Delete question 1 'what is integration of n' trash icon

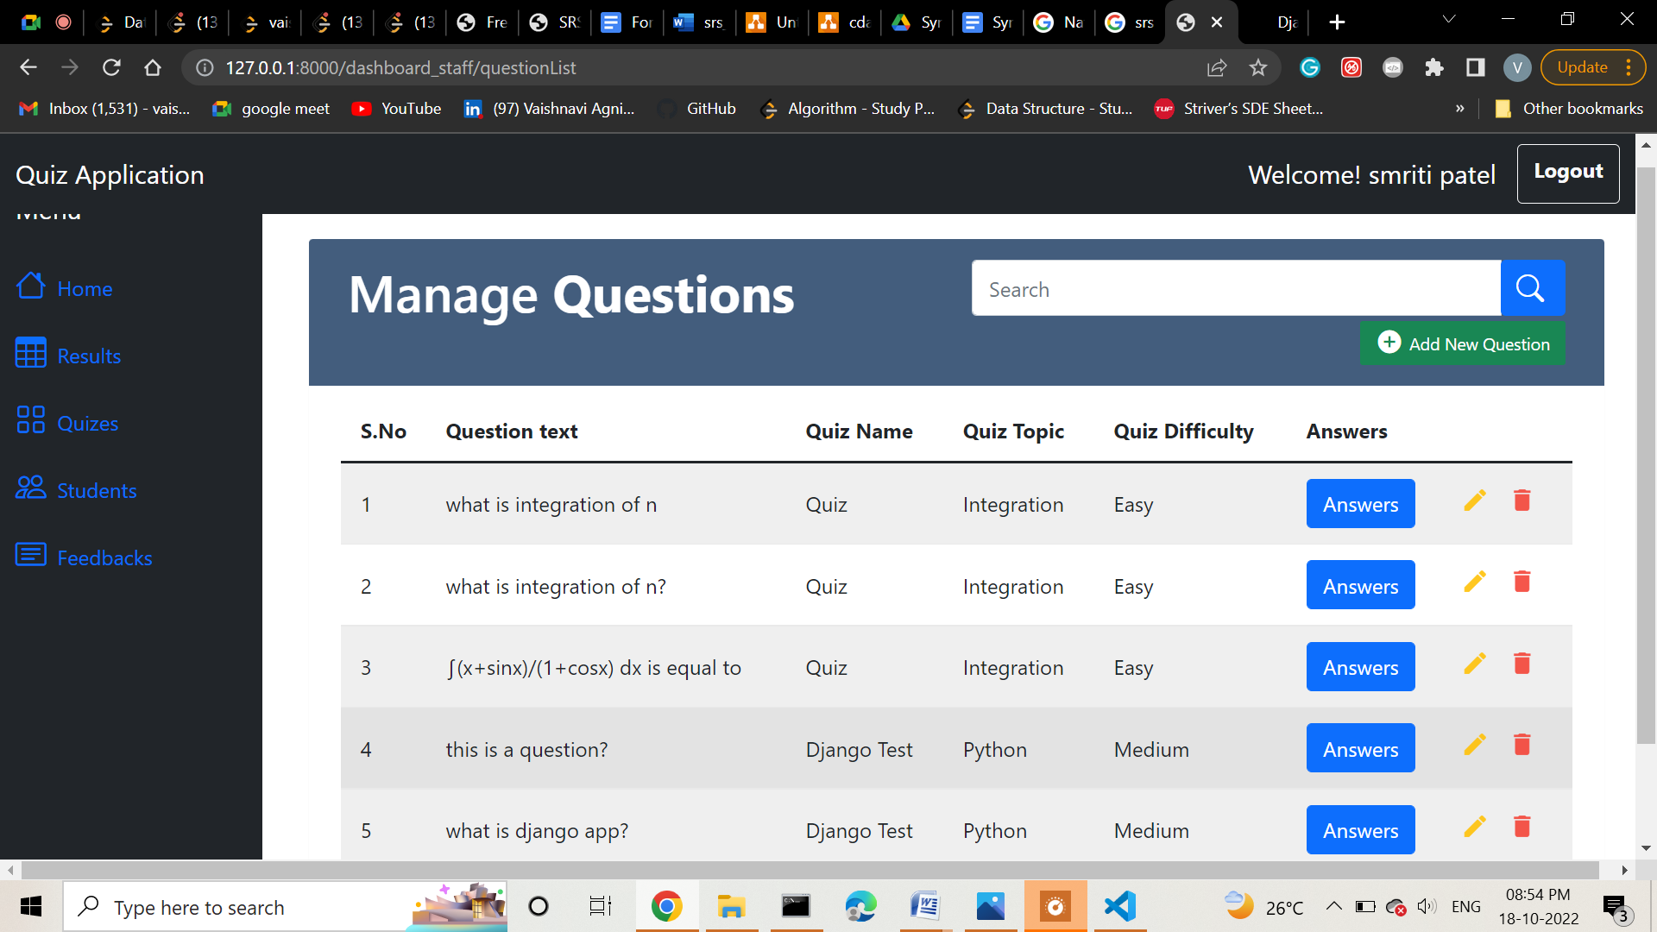[x=1522, y=501]
